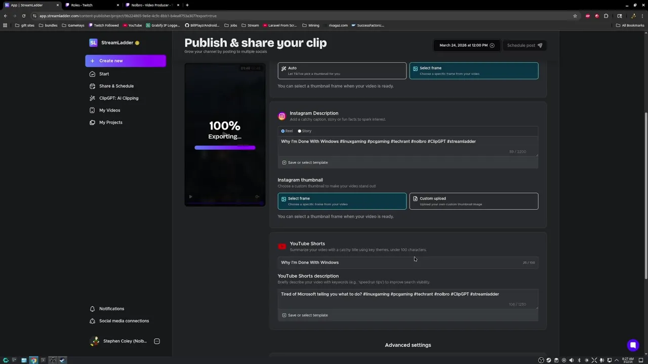The width and height of the screenshot is (648, 364).
Task: Reload the page
Action: [x=23, y=16]
